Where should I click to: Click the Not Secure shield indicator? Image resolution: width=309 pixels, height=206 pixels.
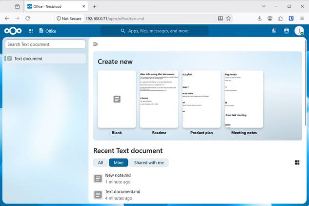tap(69, 19)
